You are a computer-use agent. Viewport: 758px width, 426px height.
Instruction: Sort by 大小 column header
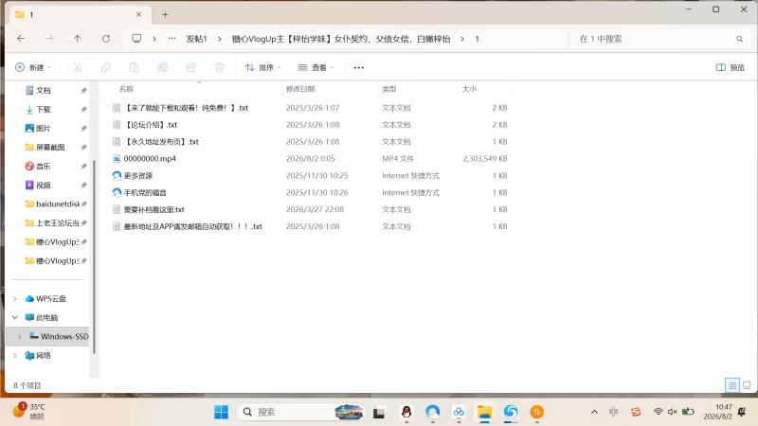click(x=469, y=89)
